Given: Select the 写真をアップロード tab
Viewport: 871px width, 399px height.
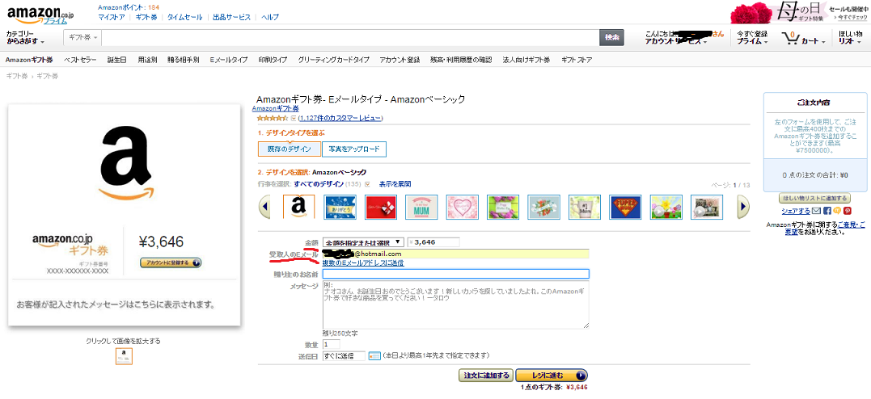Looking at the screenshot, I should 354,149.
